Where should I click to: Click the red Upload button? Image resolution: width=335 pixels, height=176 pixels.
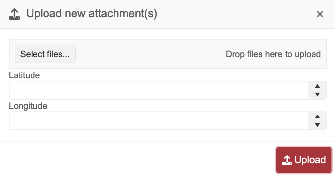click(x=304, y=160)
